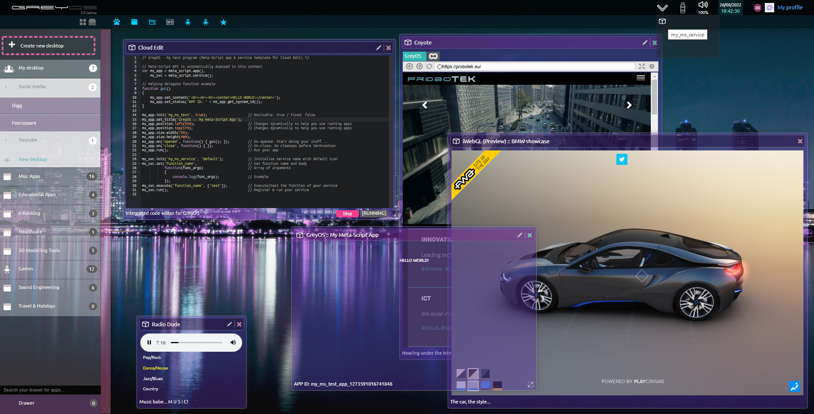The width and height of the screenshot is (814, 414).
Task: Open the solid window icon in dock
Action: click(x=134, y=22)
